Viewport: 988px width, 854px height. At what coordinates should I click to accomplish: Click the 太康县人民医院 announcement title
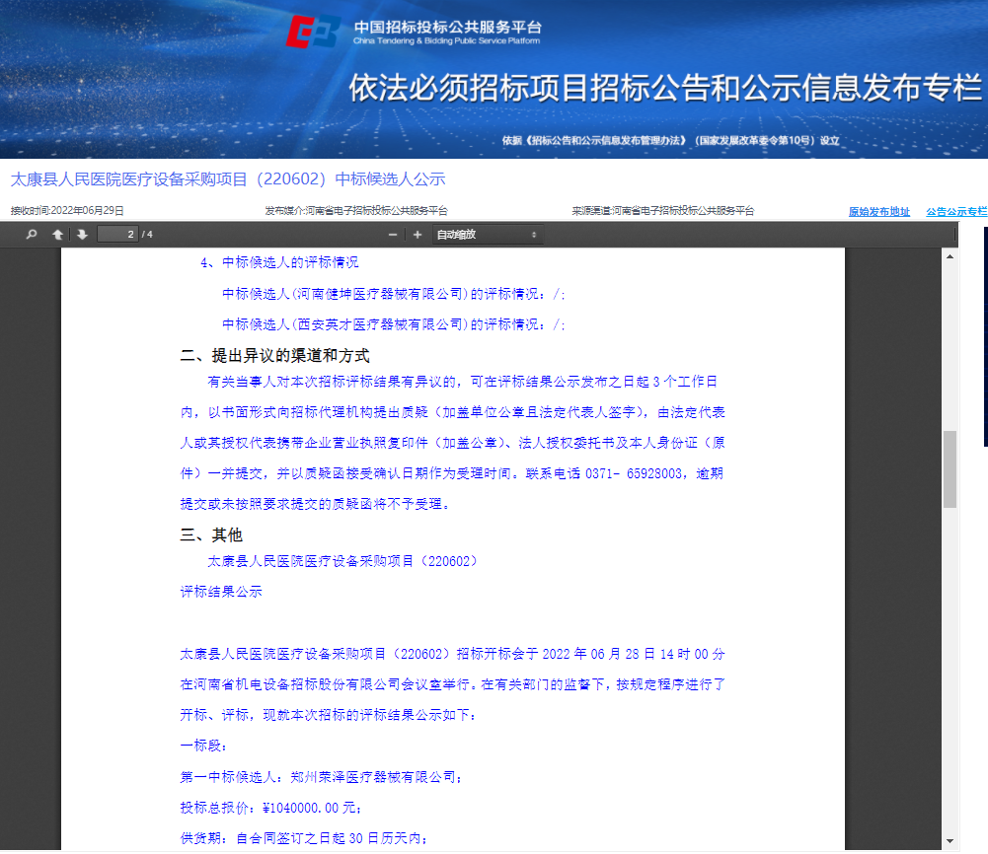click(228, 179)
